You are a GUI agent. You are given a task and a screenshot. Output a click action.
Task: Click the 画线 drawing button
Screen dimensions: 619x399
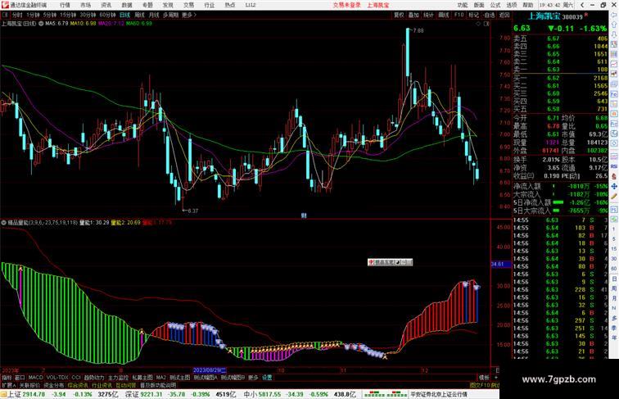click(444, 15)
